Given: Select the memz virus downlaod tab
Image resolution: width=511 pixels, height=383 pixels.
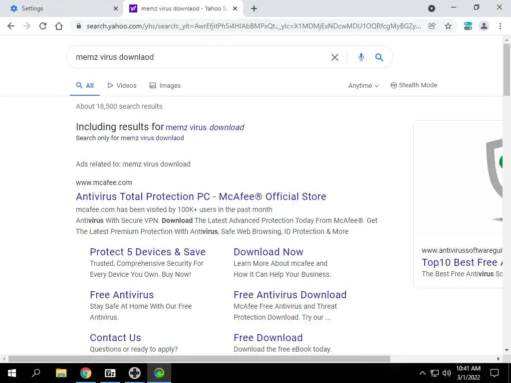Looking at the screenshot, I should point(184,8).
